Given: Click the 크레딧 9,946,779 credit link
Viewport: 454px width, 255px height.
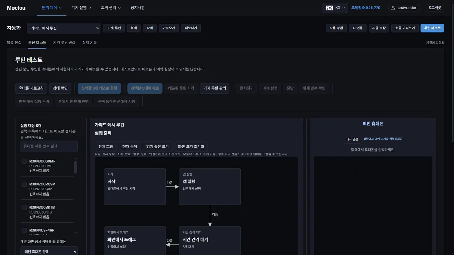Looking at the screenshot, I should [366, 8].
